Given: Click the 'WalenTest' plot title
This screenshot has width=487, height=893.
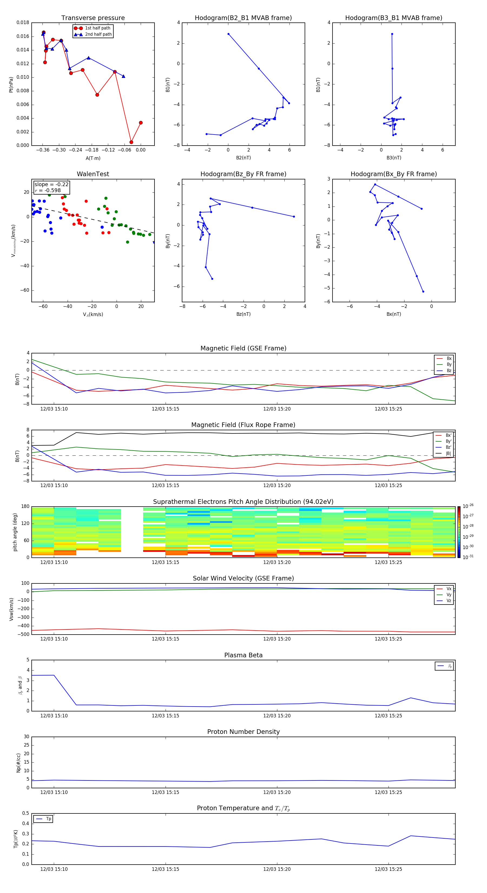Looking at the screenshot, I should pyautogui.click(x=93, y=174).
